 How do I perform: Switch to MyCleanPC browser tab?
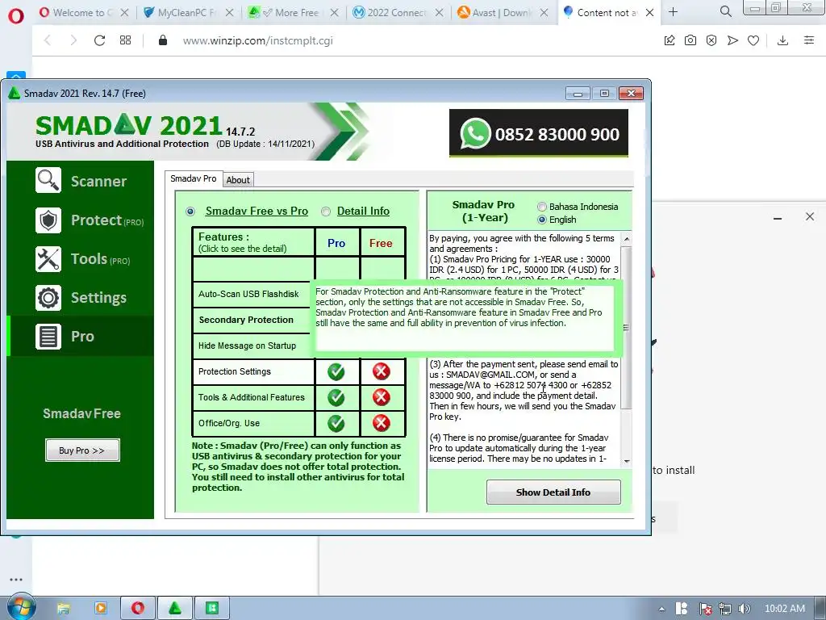click(x=189, y=12)
